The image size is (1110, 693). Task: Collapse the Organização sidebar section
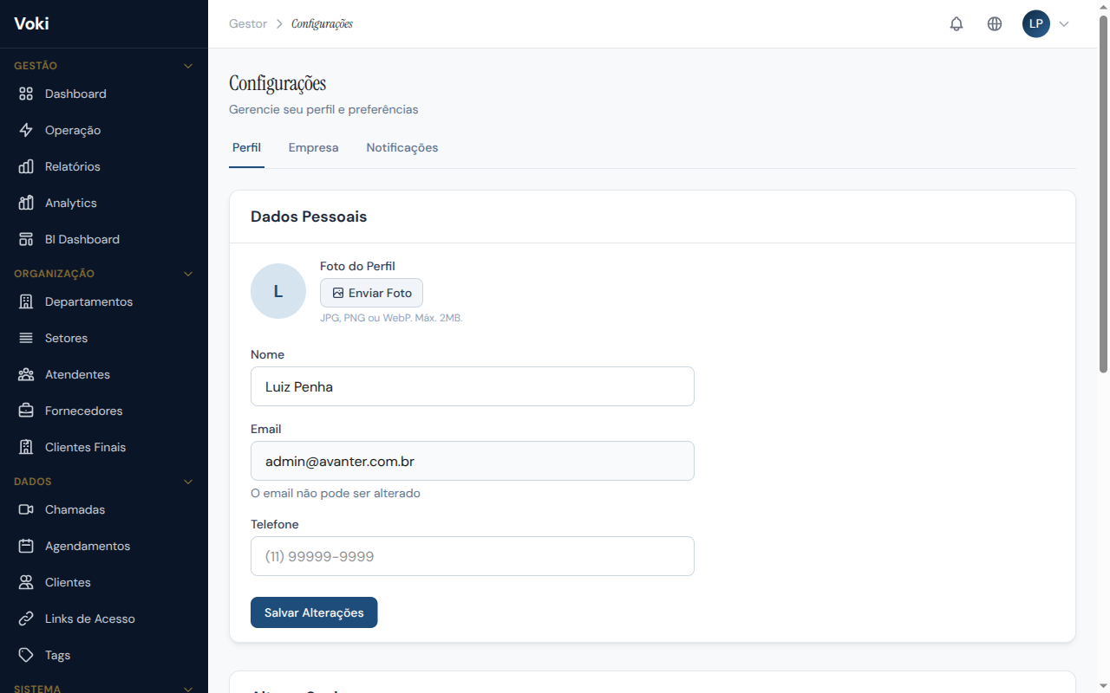[x=188, y=274]
